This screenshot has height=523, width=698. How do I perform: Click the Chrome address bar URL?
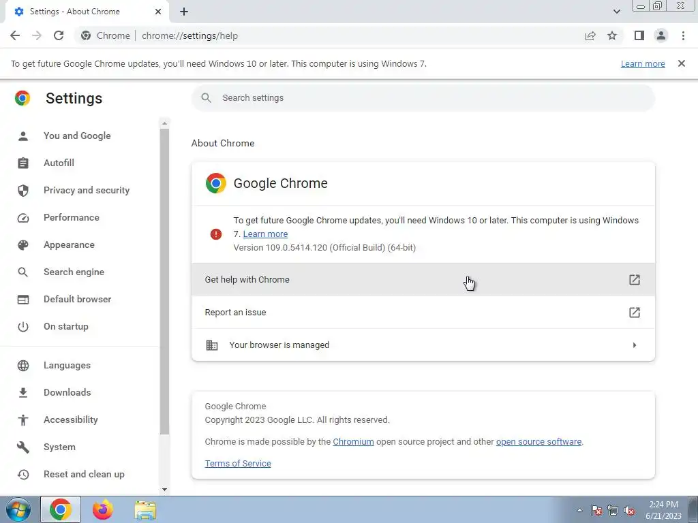click(x=189, y=35)
